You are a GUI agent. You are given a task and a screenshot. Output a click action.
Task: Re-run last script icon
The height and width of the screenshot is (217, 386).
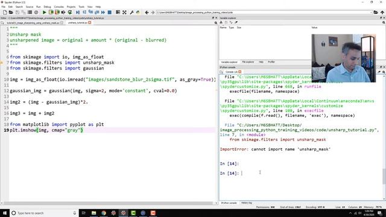[x=70, y=12]
